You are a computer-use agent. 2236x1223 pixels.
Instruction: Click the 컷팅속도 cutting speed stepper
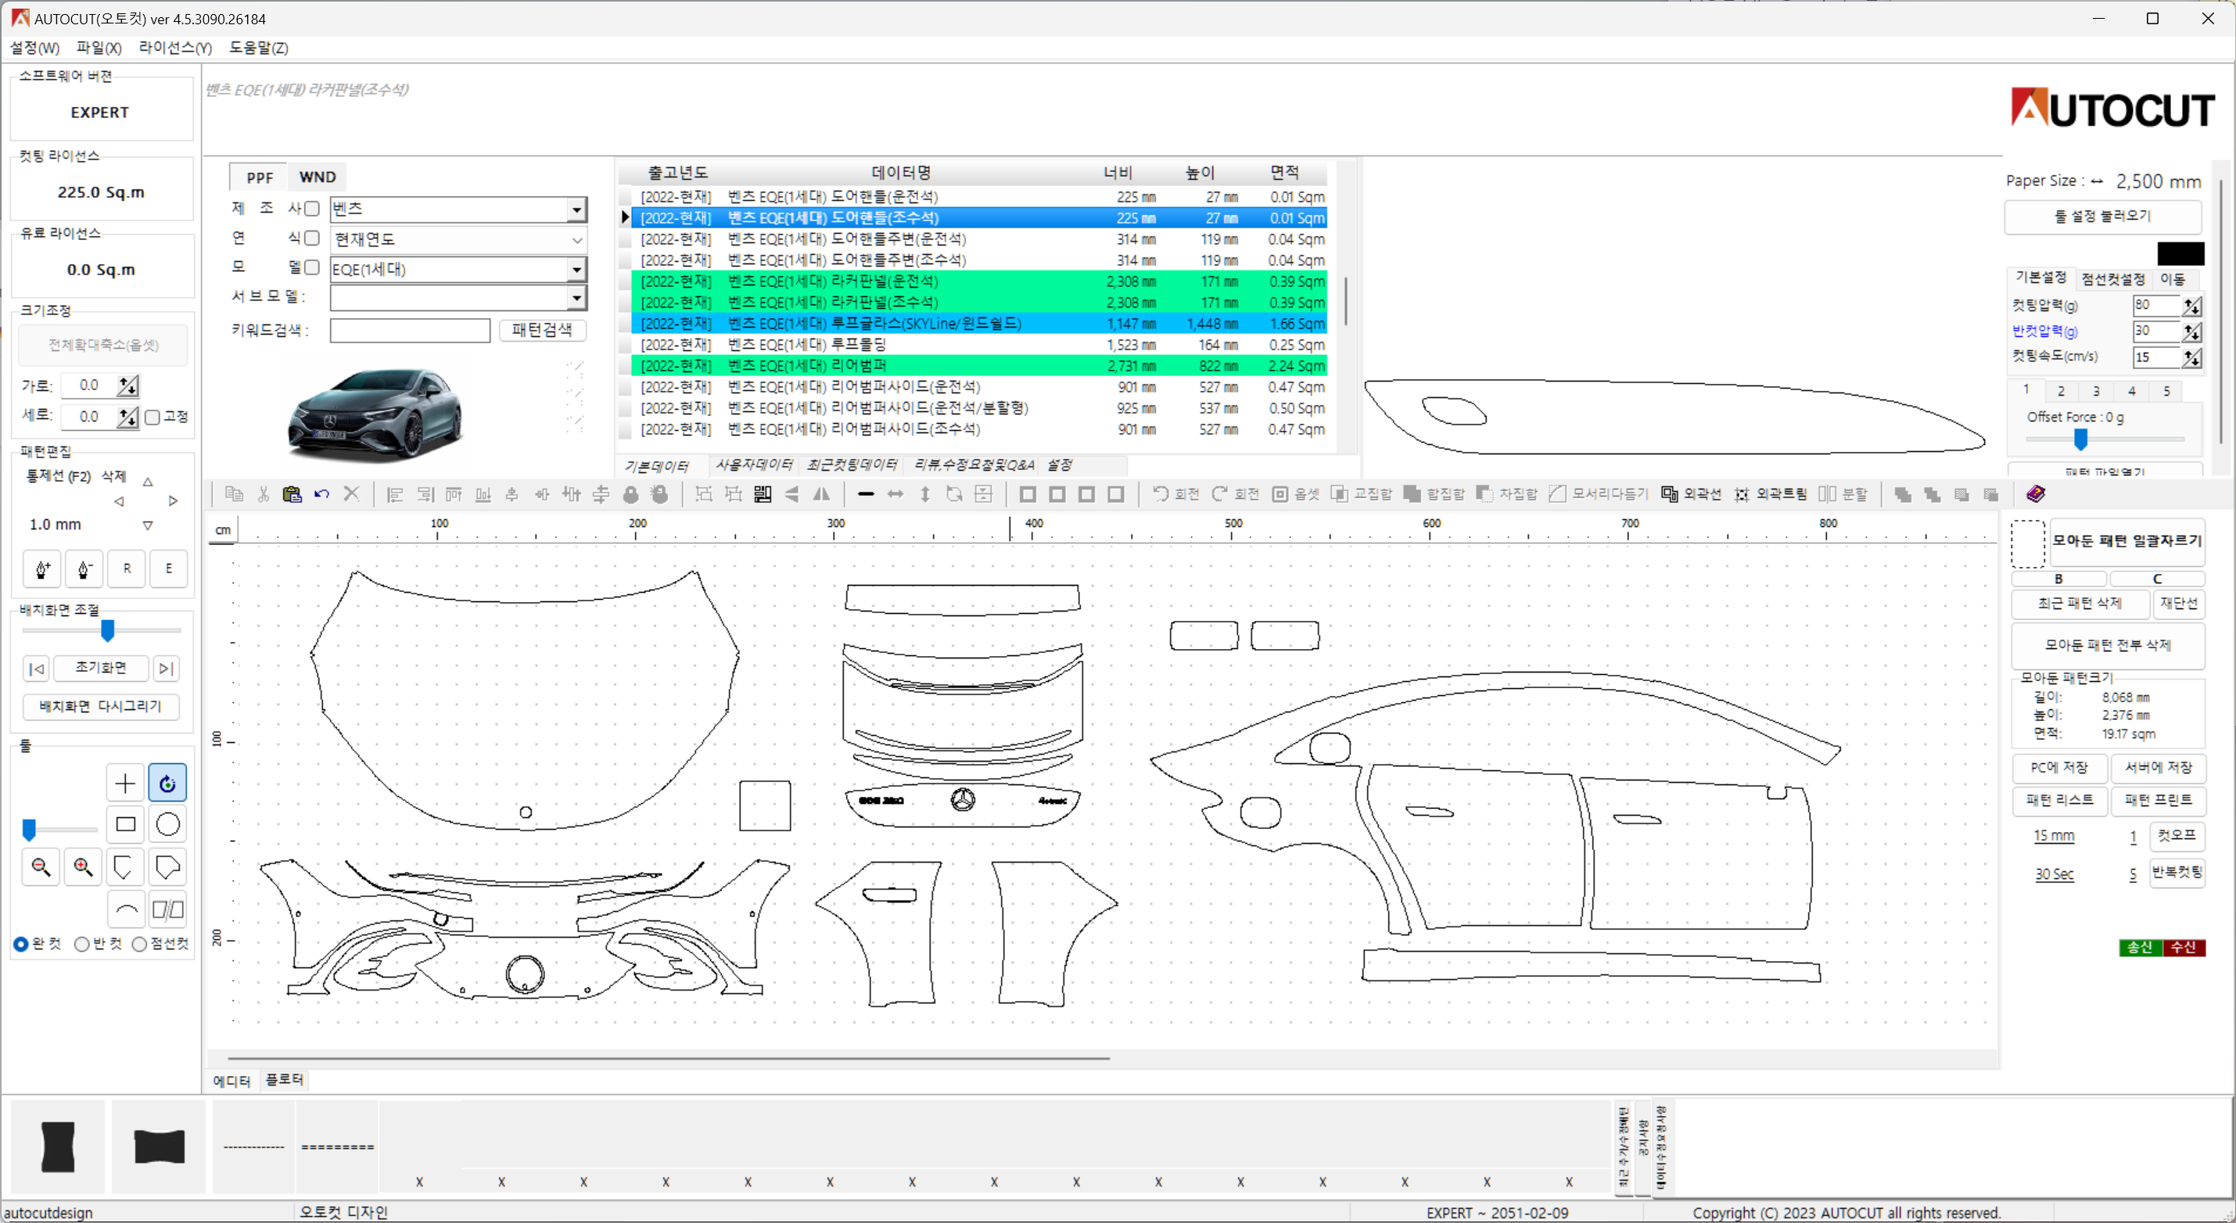click(2193, 357)
